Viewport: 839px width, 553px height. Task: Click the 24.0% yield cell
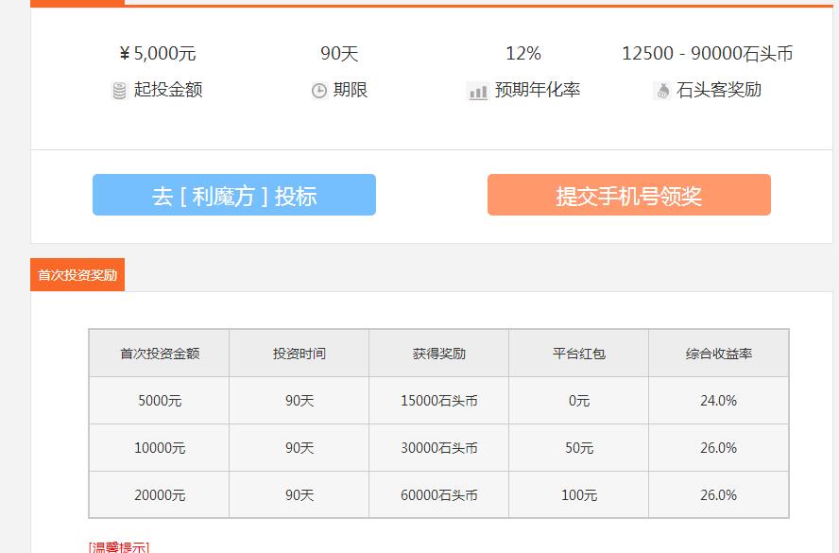[719, 401]
